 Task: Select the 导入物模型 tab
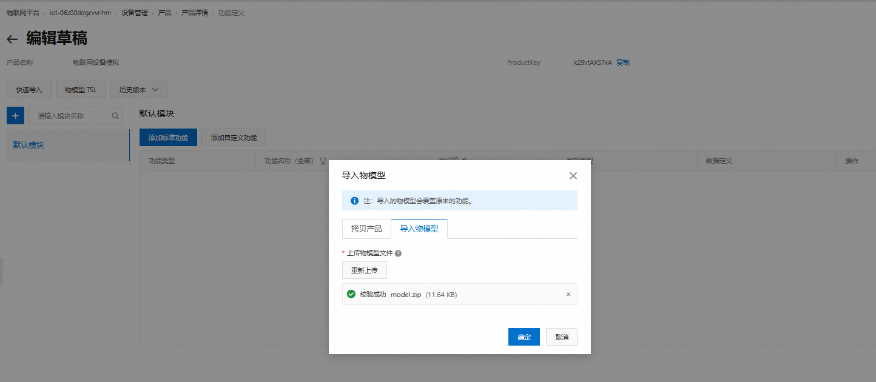419,229
